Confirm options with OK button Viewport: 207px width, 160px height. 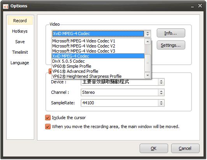click(154, 148)
